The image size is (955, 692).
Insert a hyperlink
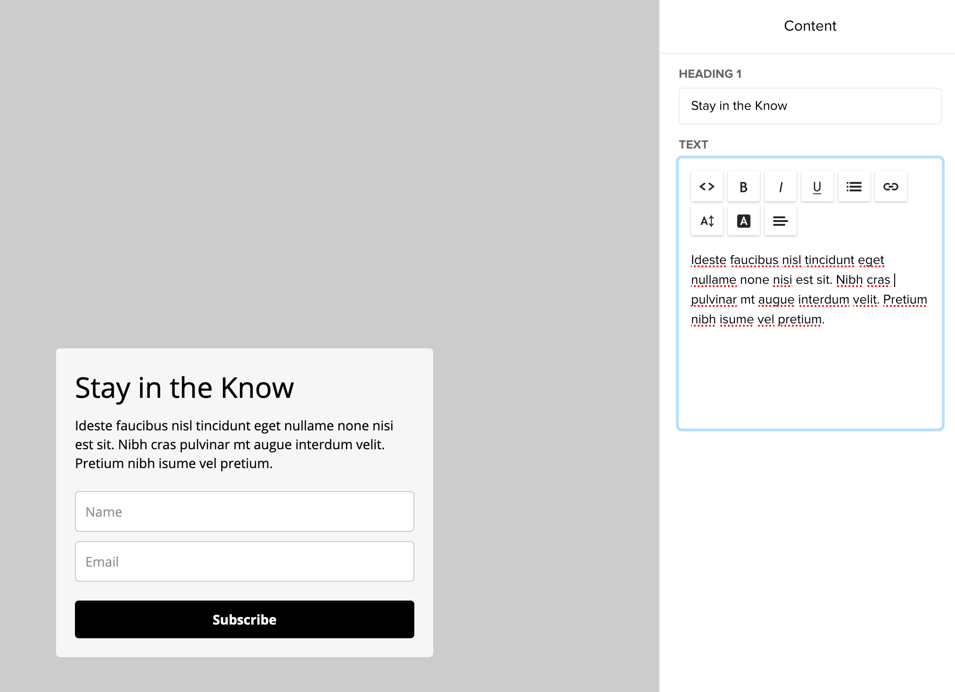(890, 186)
